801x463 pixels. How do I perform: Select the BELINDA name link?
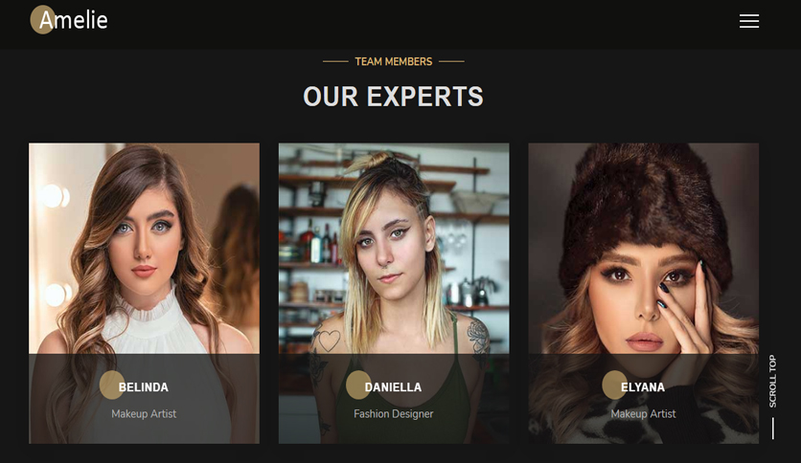(x=144, y=387)
